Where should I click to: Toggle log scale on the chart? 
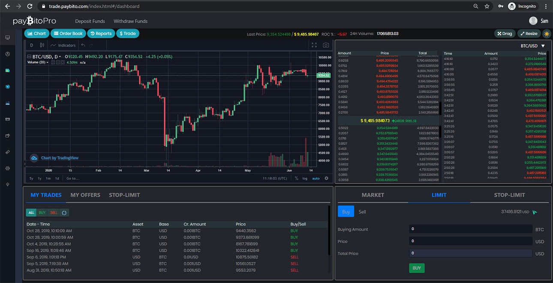coord(305,178)
